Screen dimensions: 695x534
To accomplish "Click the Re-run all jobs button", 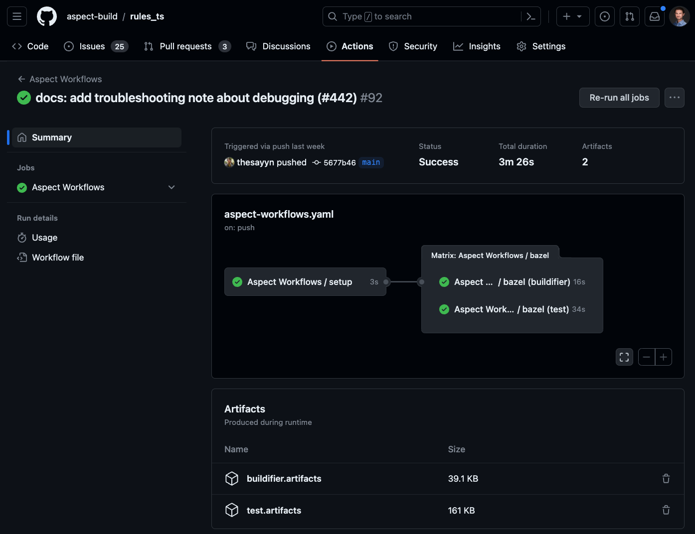I will 619,98.
